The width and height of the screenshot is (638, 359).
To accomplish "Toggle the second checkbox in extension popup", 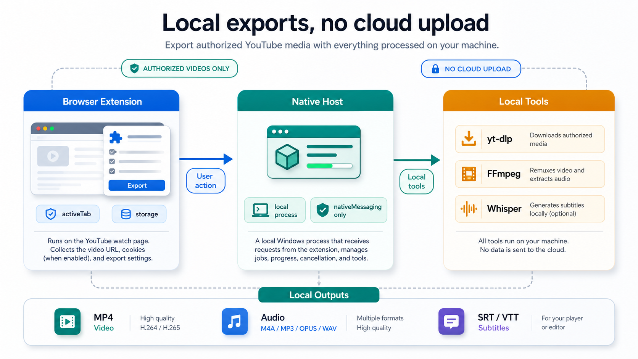I will coord(112,161).
